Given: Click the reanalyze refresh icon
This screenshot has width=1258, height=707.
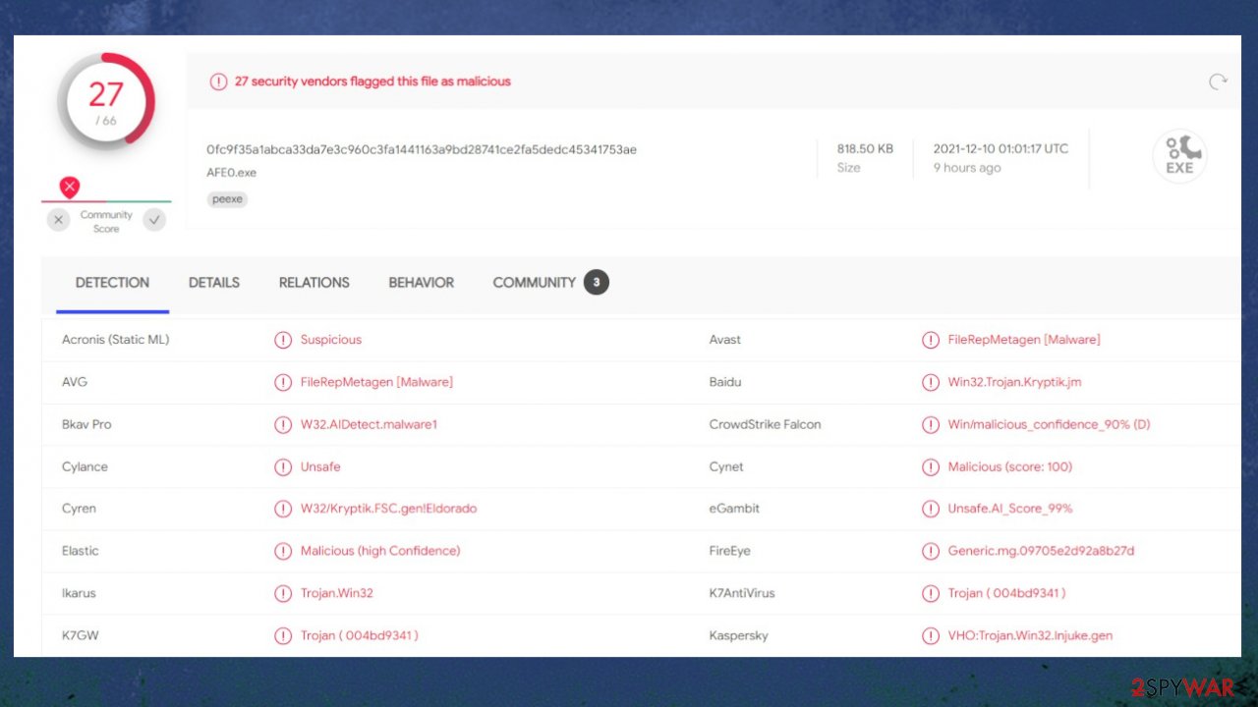Looking at the screenshot, I should coord(1218,82).
